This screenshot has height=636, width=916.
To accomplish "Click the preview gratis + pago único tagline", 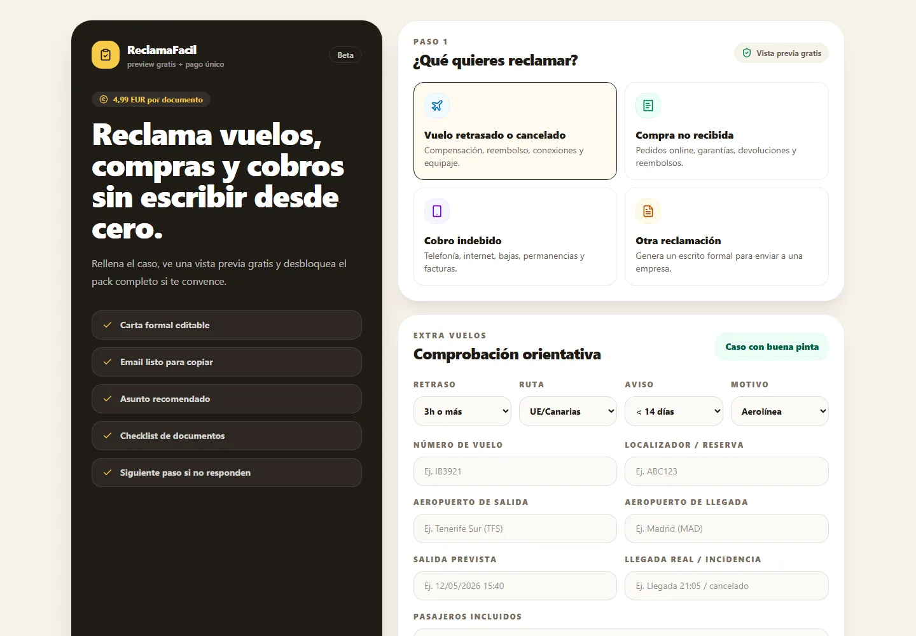I will point(176,64).
